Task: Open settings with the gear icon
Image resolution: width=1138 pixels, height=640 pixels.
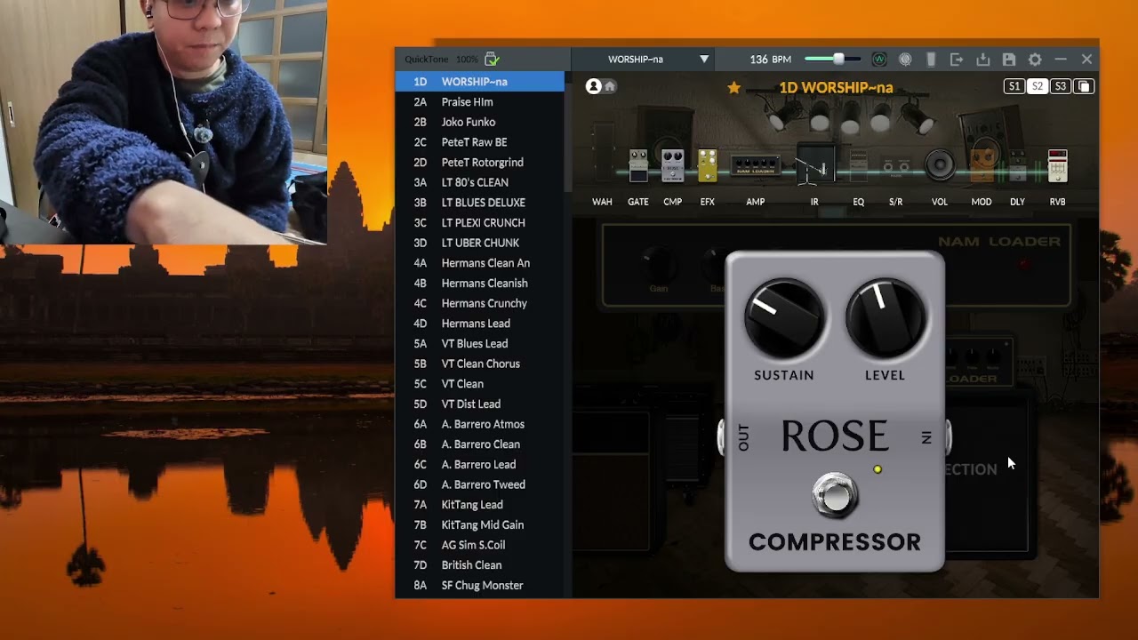Action: tap(1035, 60)
